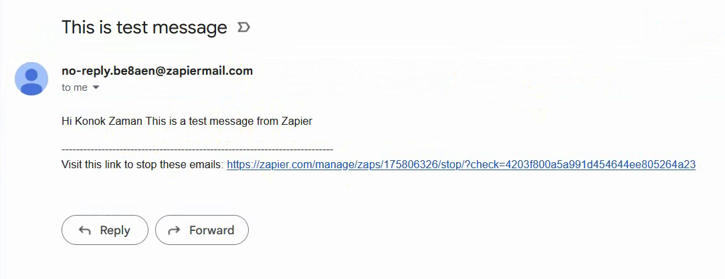Open the Zapier stop-emails link

[461, 164]
